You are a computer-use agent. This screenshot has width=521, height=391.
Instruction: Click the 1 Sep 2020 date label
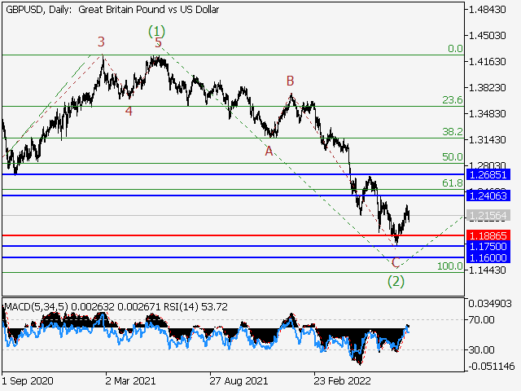27,380
